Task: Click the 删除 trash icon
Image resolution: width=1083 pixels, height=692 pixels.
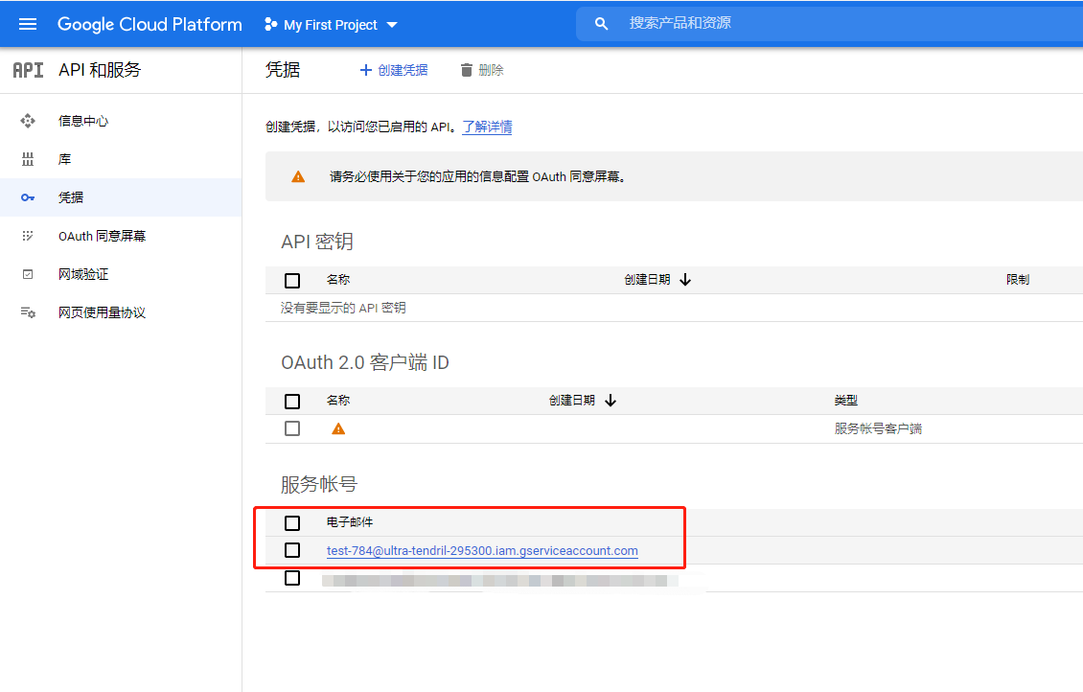Action: 467,70
